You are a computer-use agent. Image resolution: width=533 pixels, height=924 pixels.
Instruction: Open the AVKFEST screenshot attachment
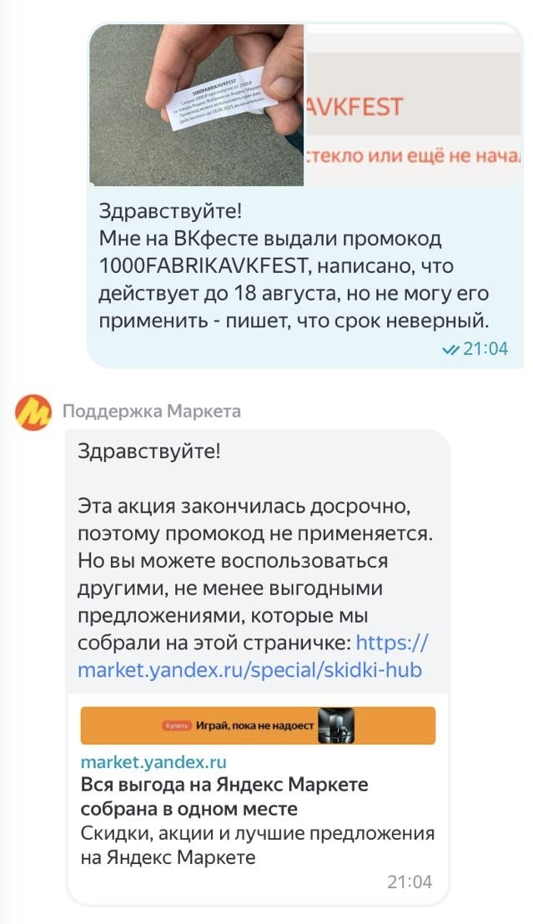414,104
